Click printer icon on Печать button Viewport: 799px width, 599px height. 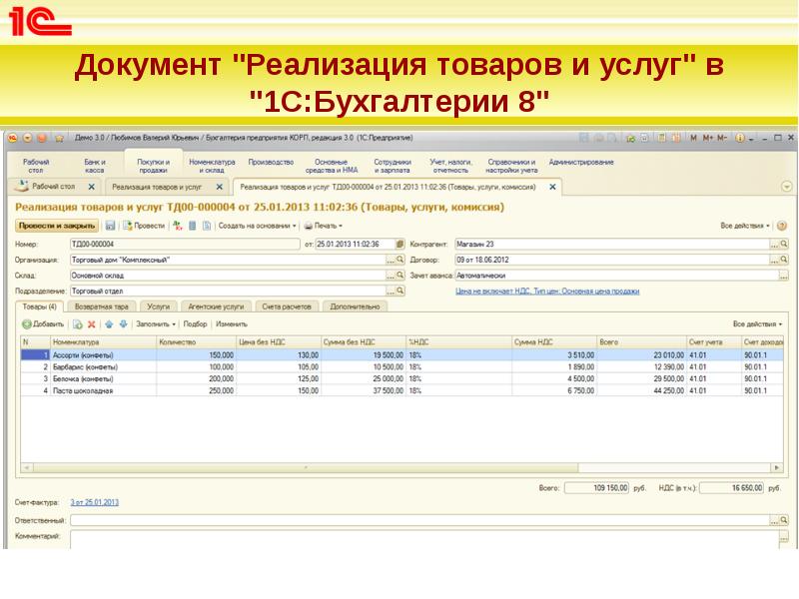tap(309, 226)
